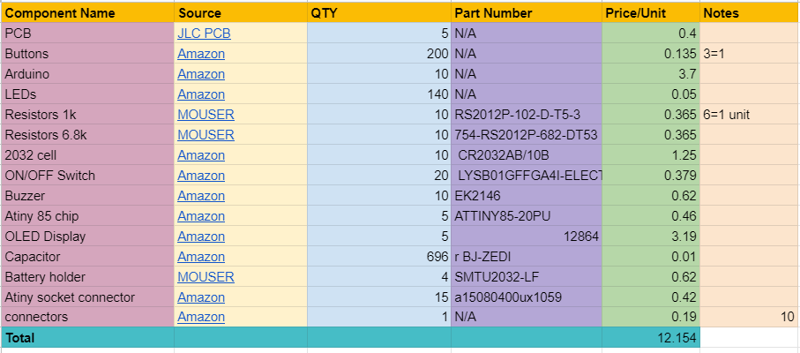
Task: Click the QTY cell showing 696
Action: (379, 257)
